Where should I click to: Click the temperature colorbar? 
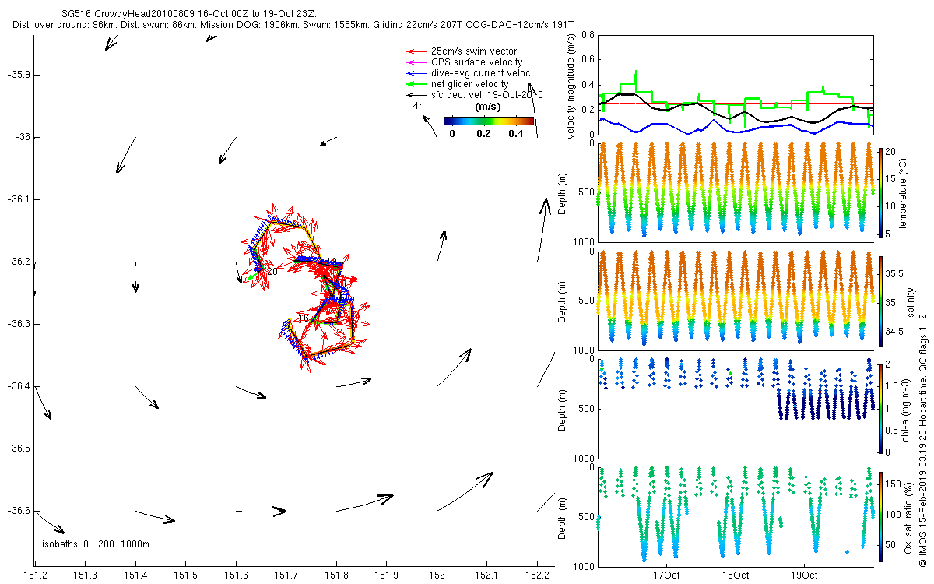[x=880, y=192]
